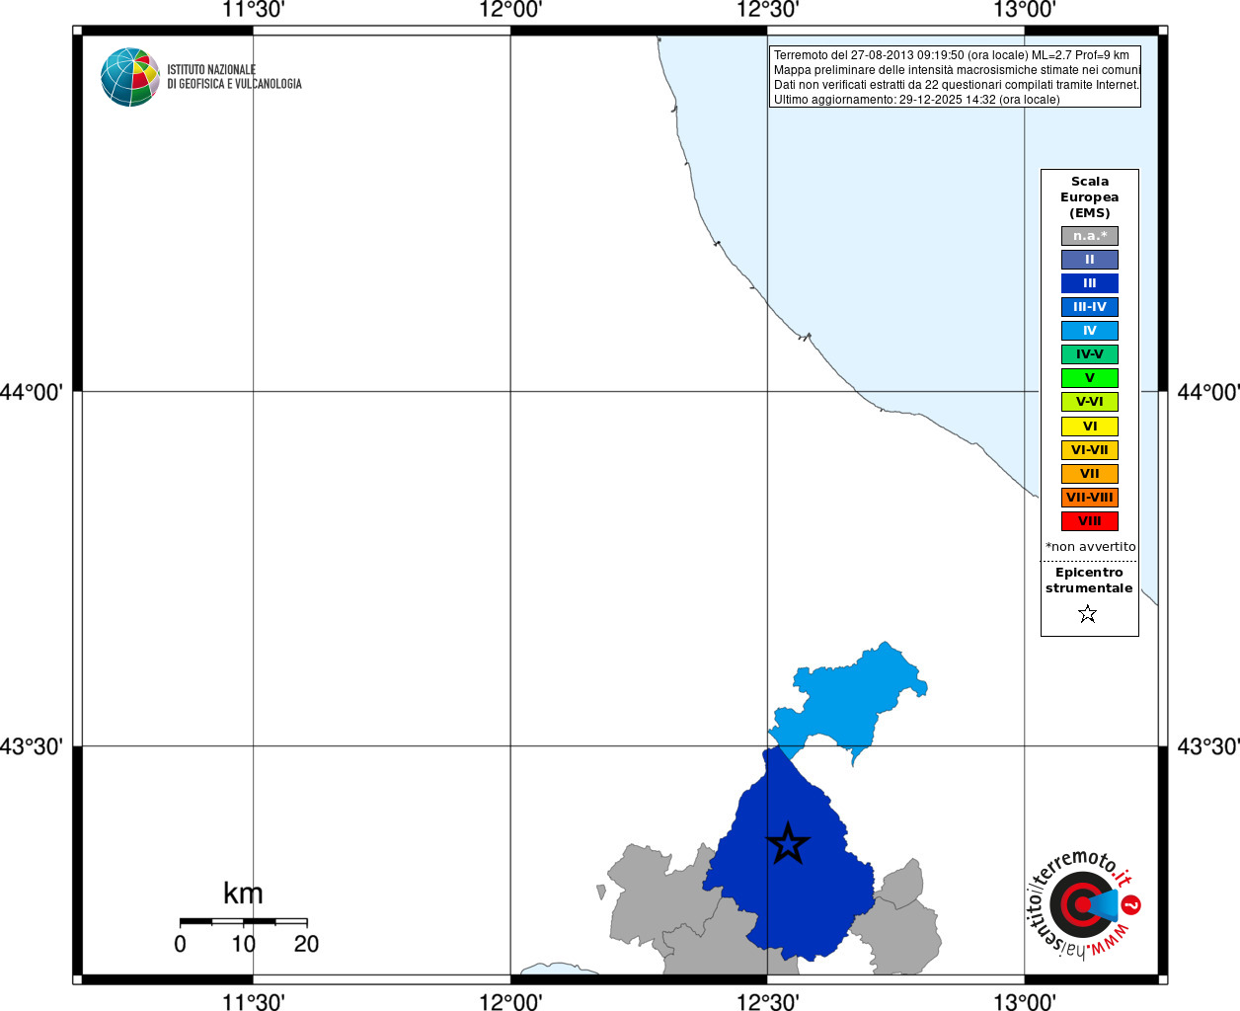
Task: Click the epicenter star on the map
Action: tap(788, 844)
